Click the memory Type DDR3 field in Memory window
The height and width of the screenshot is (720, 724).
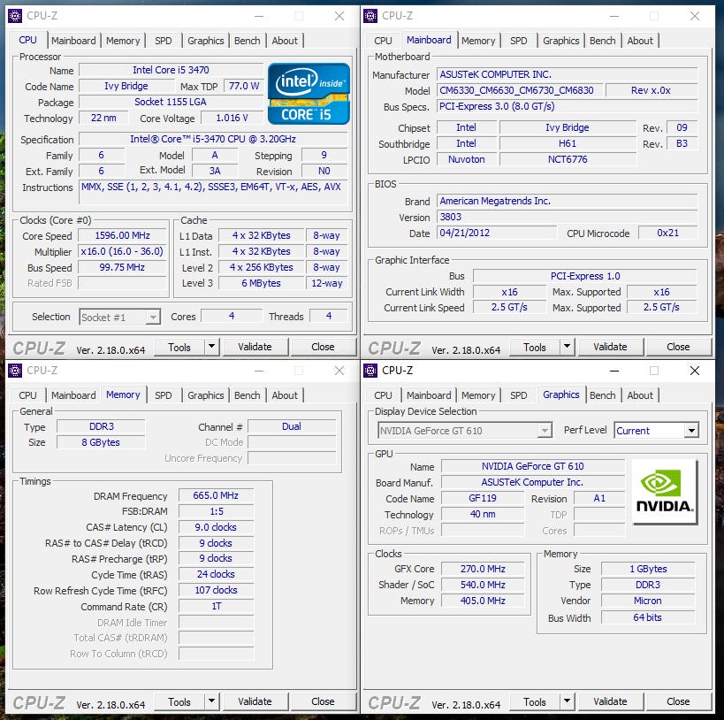coord(101,426)
